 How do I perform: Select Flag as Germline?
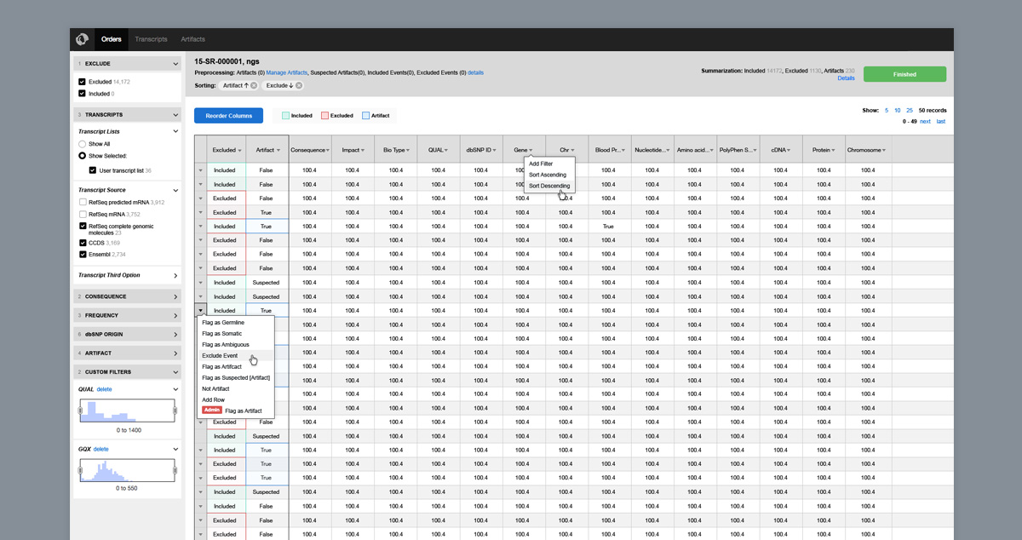[x=223, y=323]
